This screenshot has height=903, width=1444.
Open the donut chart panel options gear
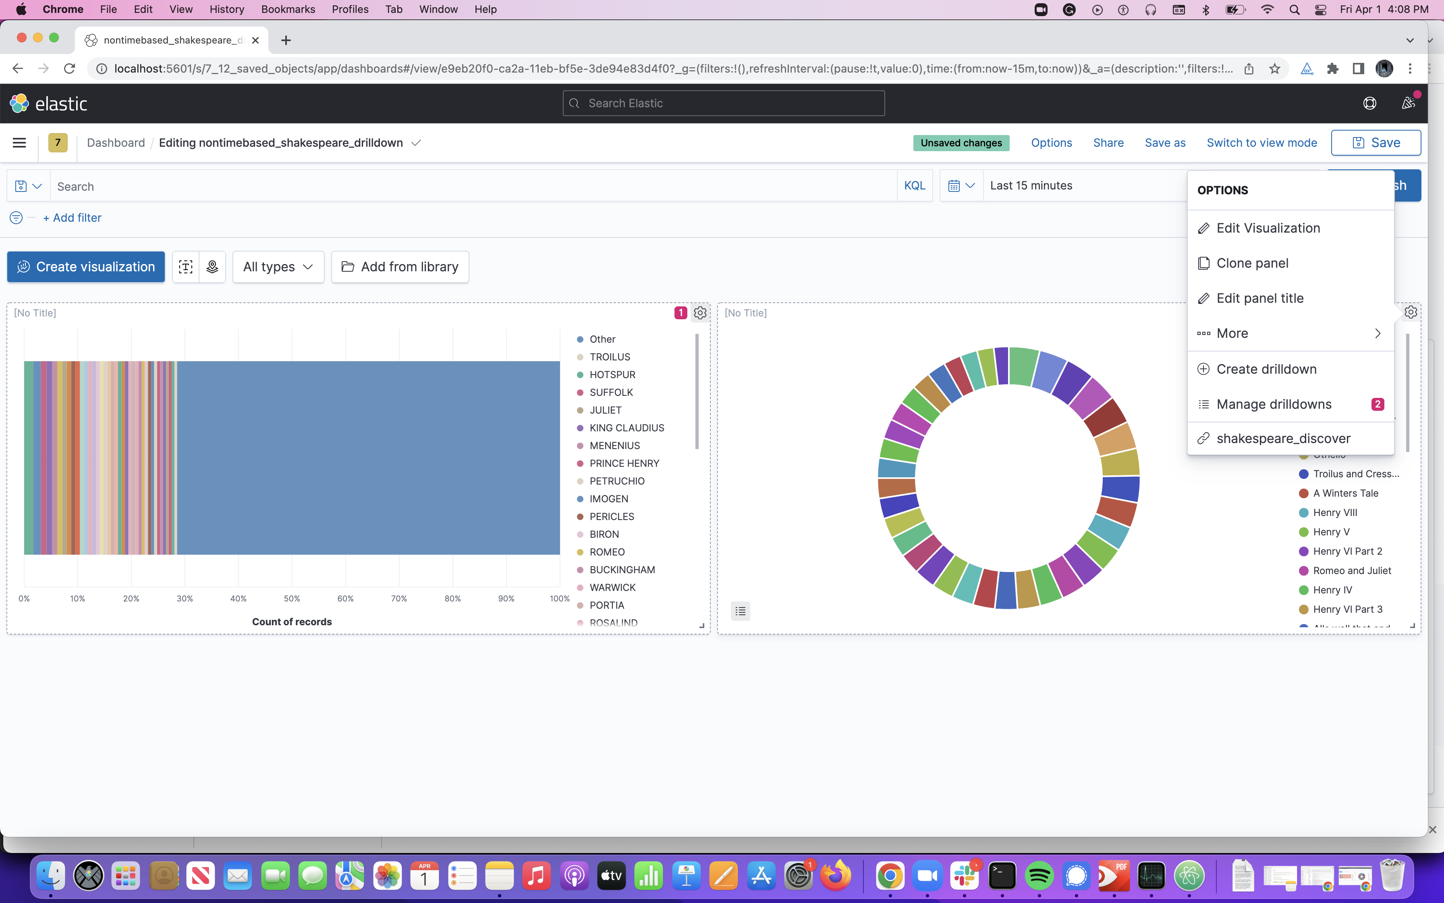1411,312
